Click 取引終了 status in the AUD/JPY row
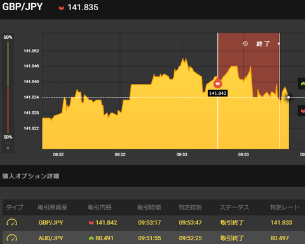 pyautogui.click(x=232, y=238)
